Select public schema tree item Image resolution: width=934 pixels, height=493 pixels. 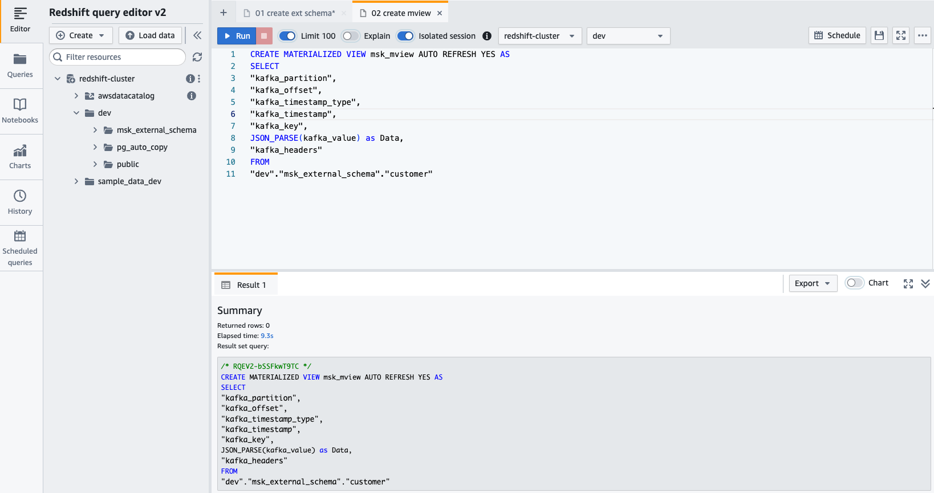click(x=128, y=164)
